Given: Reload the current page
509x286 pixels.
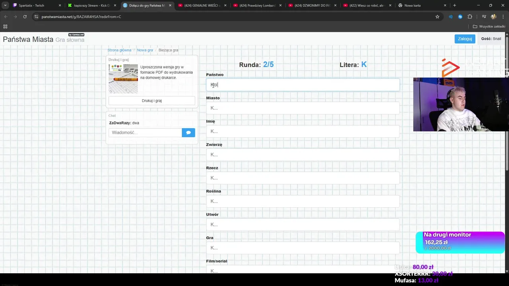Looking at the screenshot, I should [x=25, y=17].
